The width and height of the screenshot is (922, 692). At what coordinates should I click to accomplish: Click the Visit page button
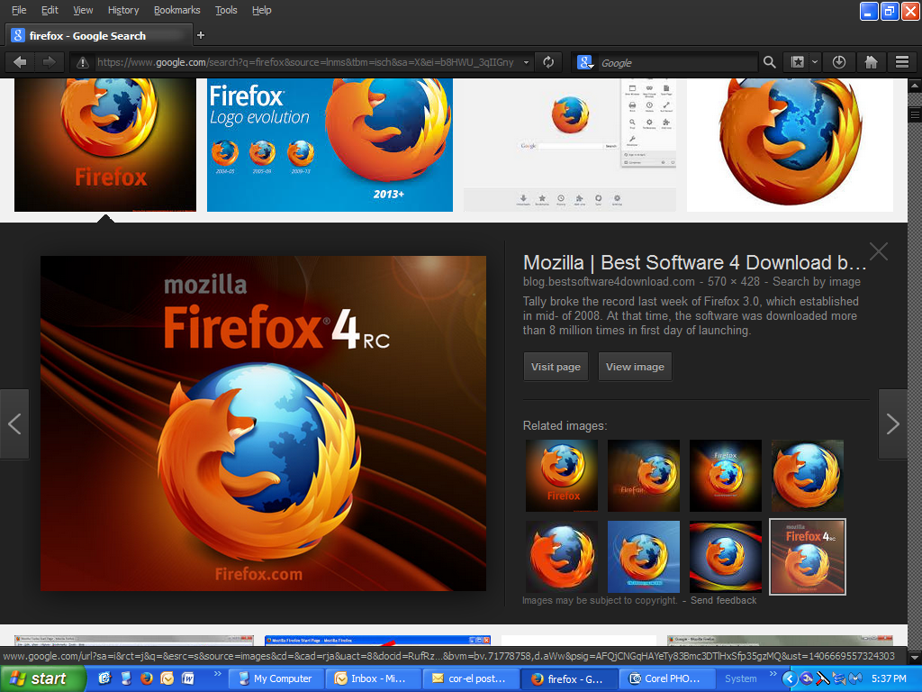(x=556, y=367)
